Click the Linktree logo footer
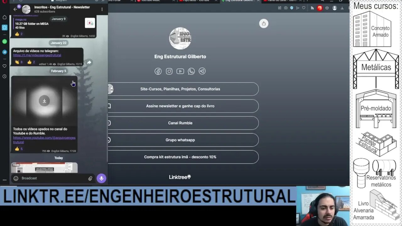This screenshot has height=226, width=402. click(x=180, y=177)
